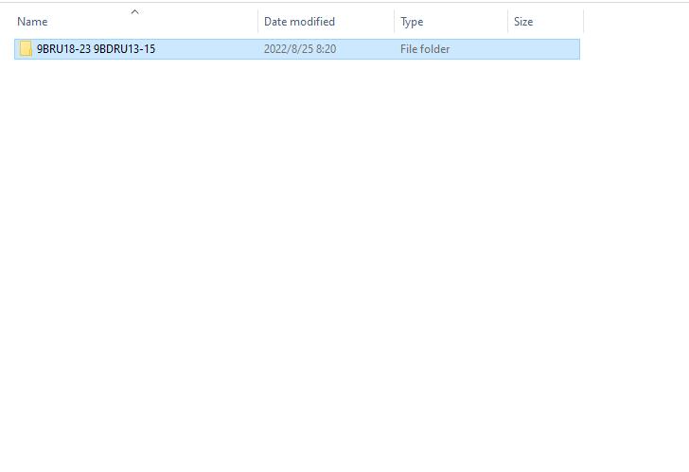Screen dimensions: 689x472
Task: Click the sort direction arrow above Name
Action: (x=135, y=12)
